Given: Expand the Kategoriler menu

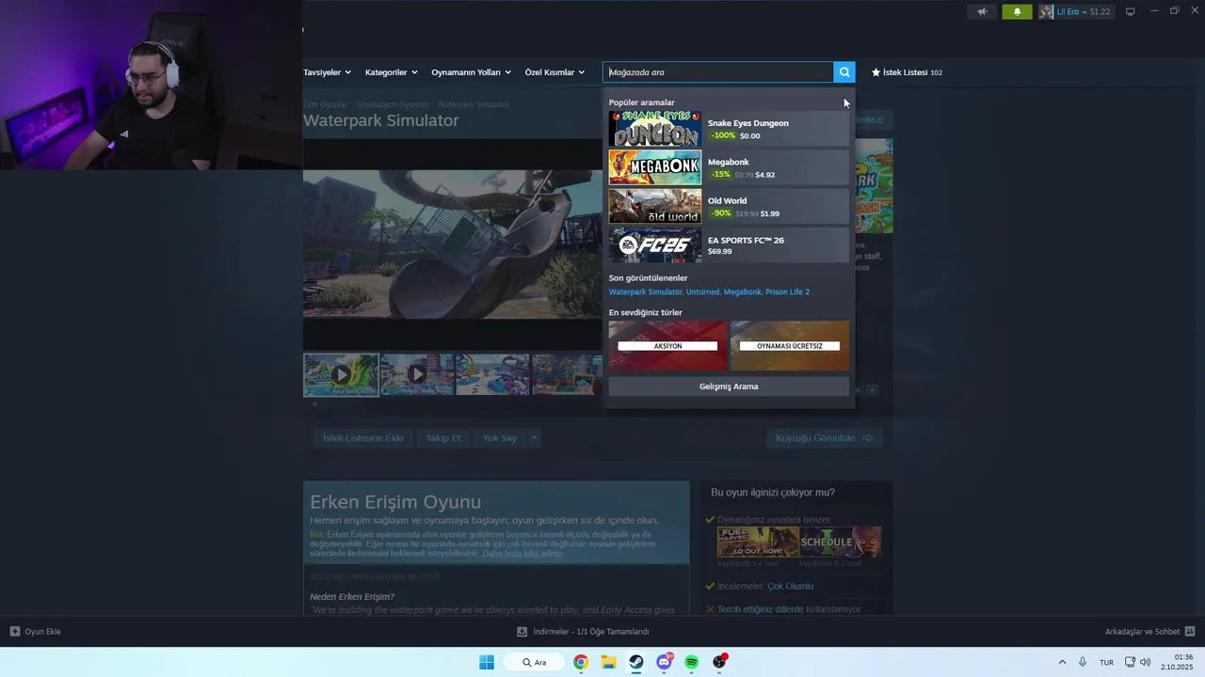Looking at the screenshot, I should click(x=392, y=72).
